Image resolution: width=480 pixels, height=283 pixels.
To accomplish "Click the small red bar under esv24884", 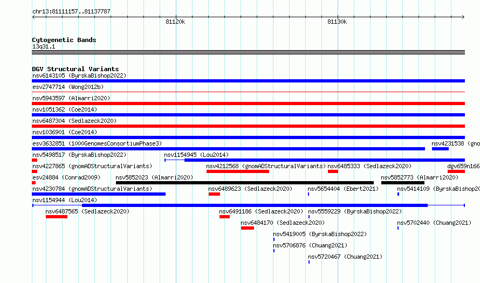I will [33, 183].
